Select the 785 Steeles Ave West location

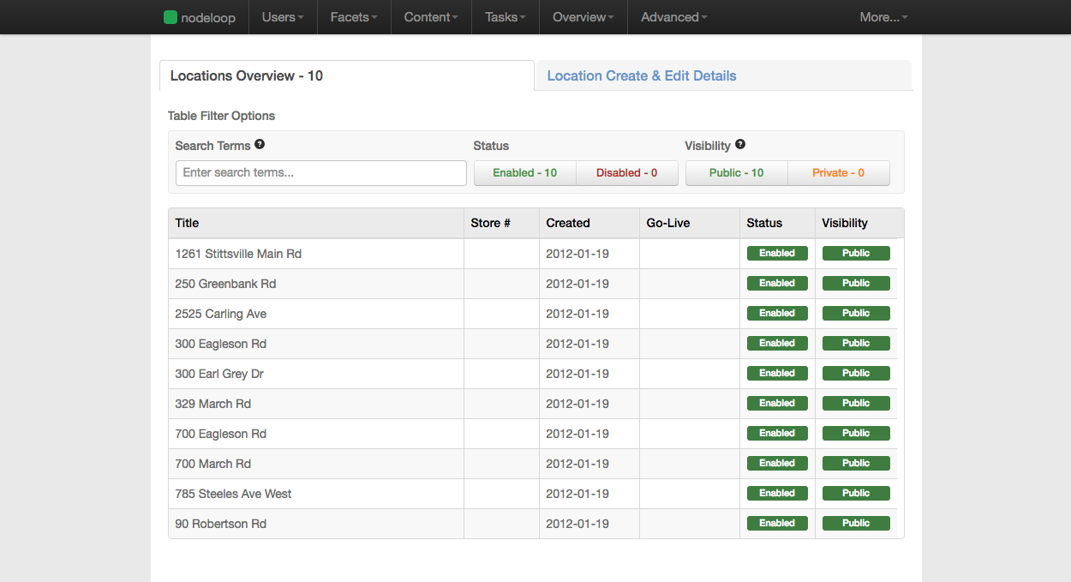(233, 494)
